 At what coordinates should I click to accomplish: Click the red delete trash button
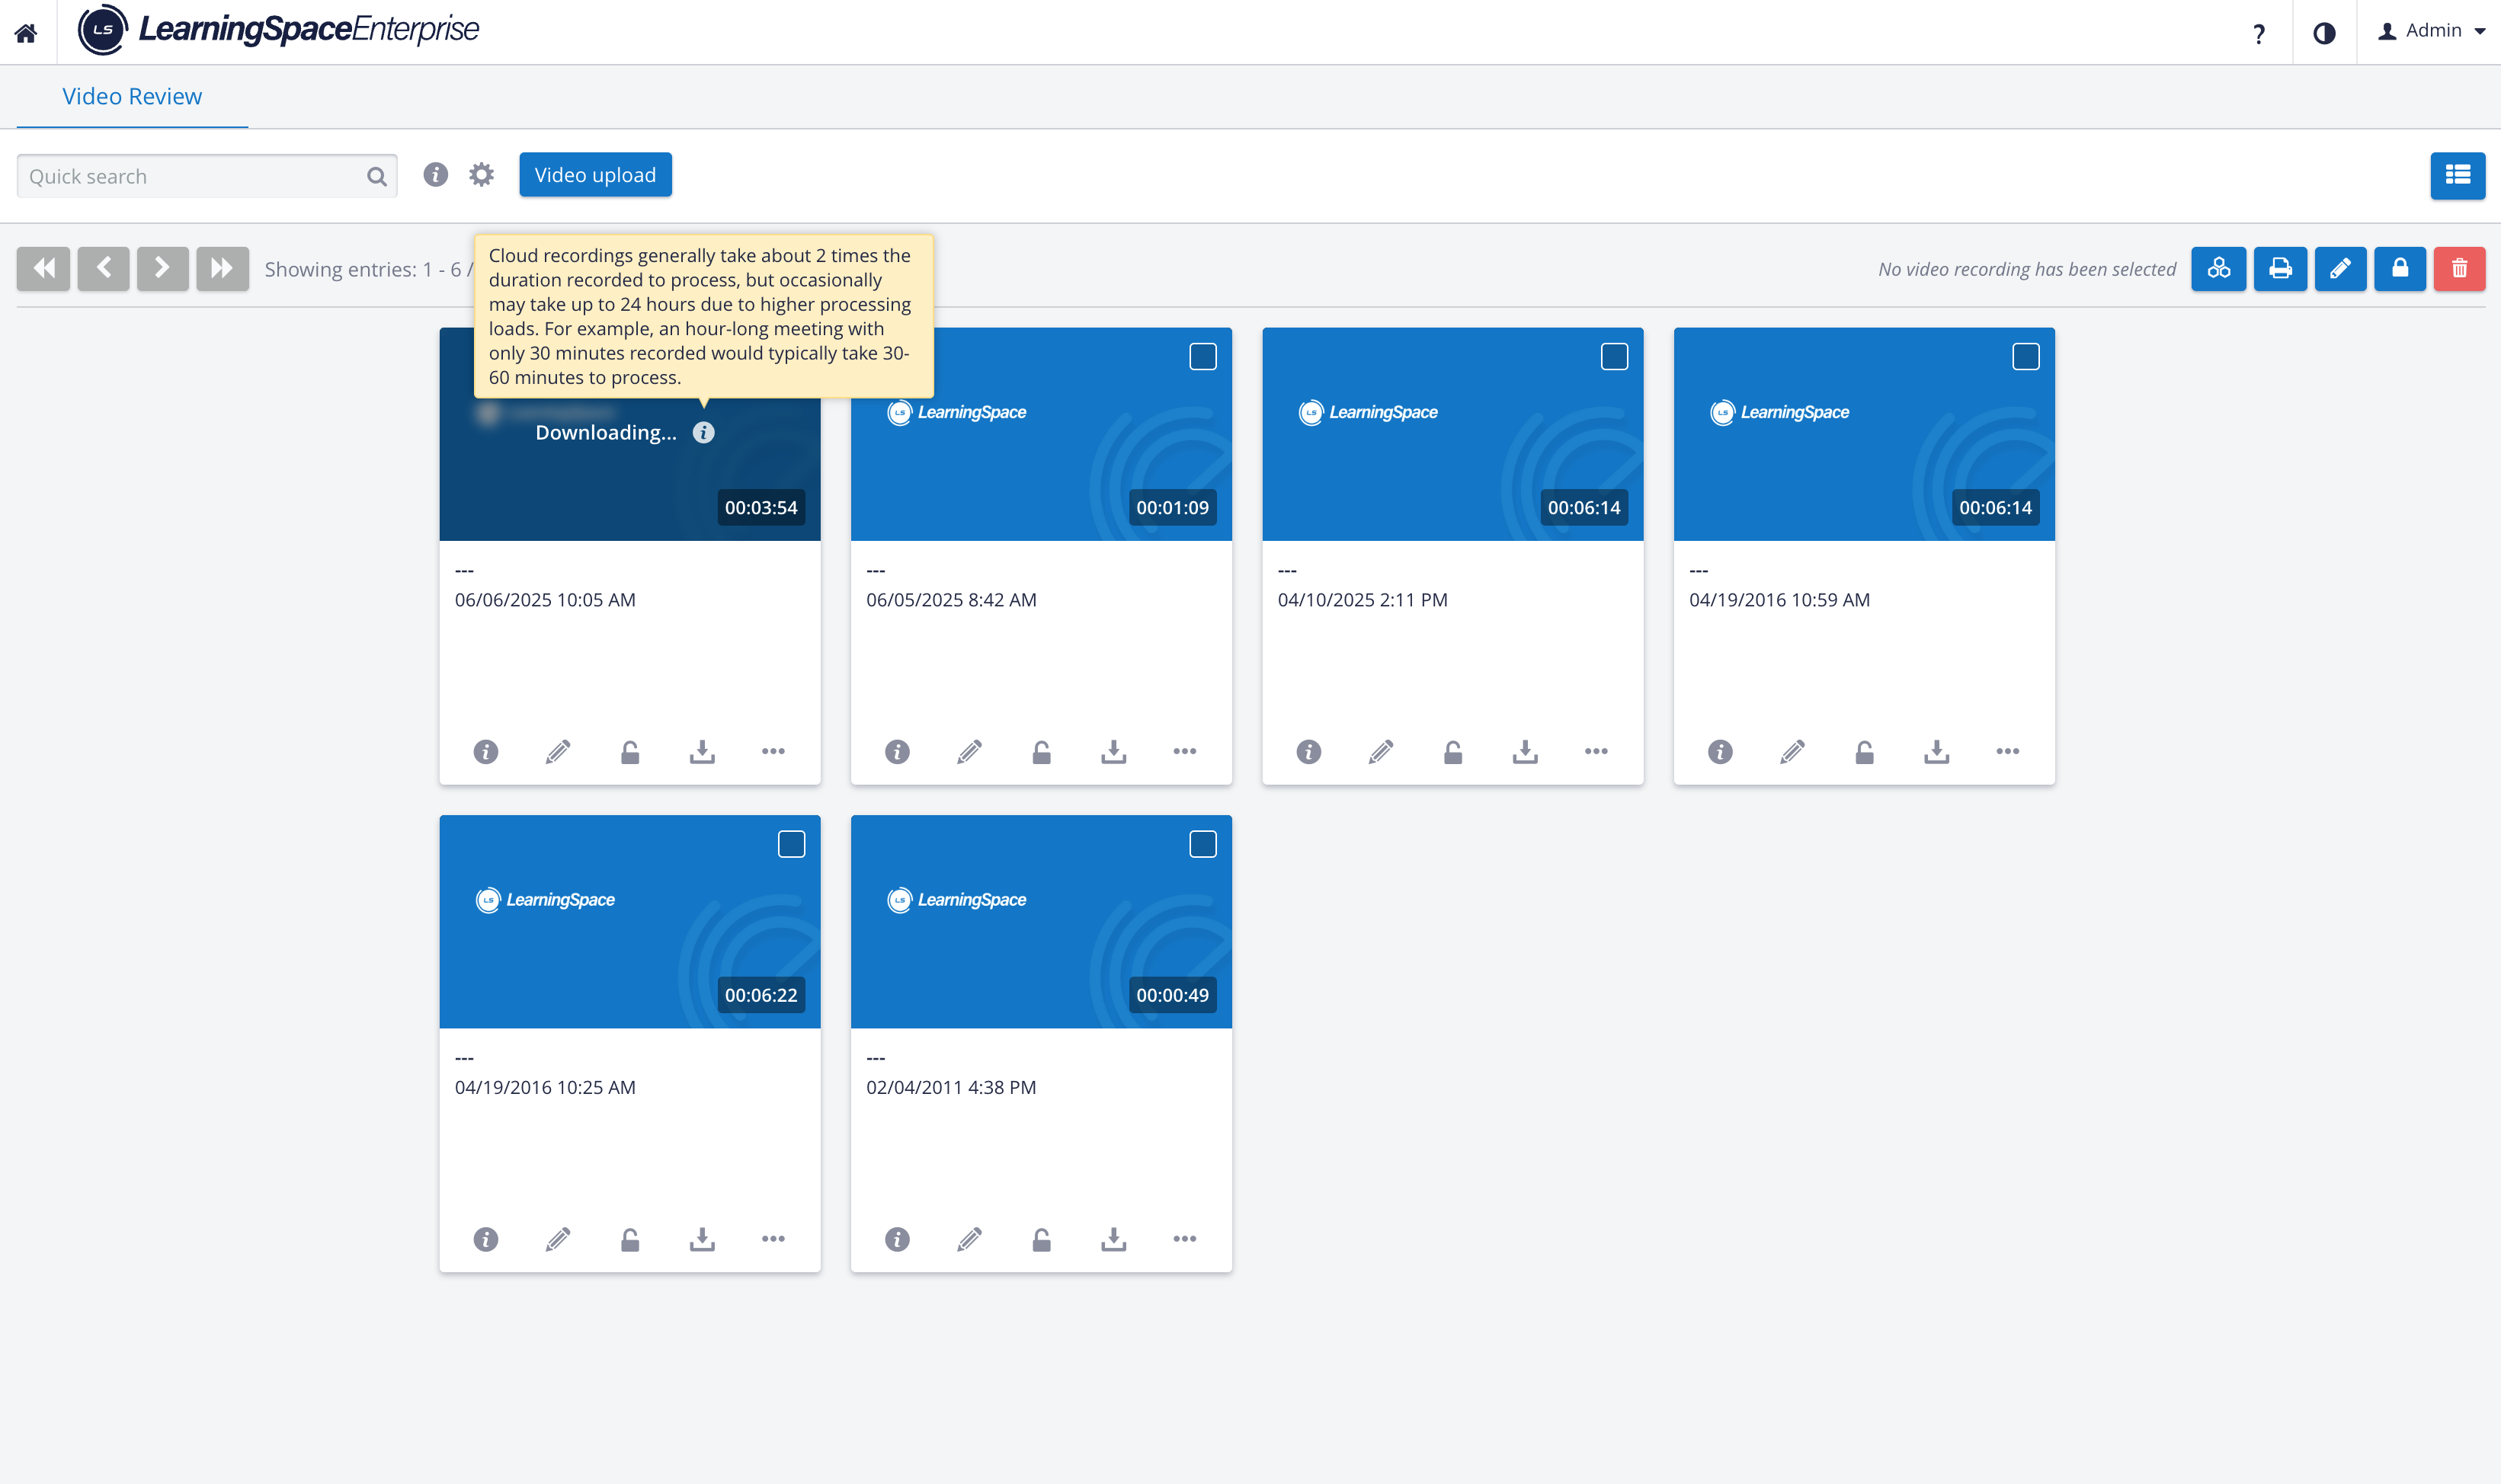[x=2459, y=268]
